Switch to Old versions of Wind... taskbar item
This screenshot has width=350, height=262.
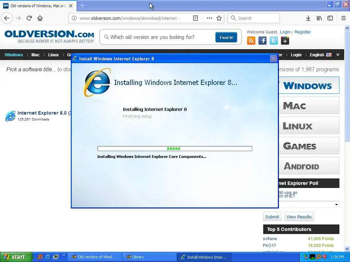[95, 257]
